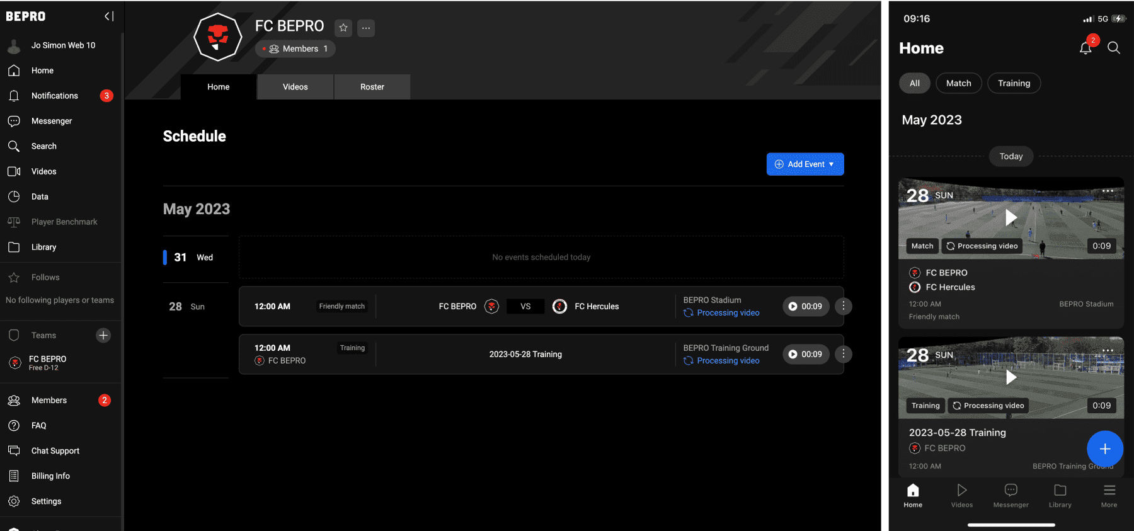1134x531 pixels.
Task: Open options dots on mobile match card
Action: 1108,191
